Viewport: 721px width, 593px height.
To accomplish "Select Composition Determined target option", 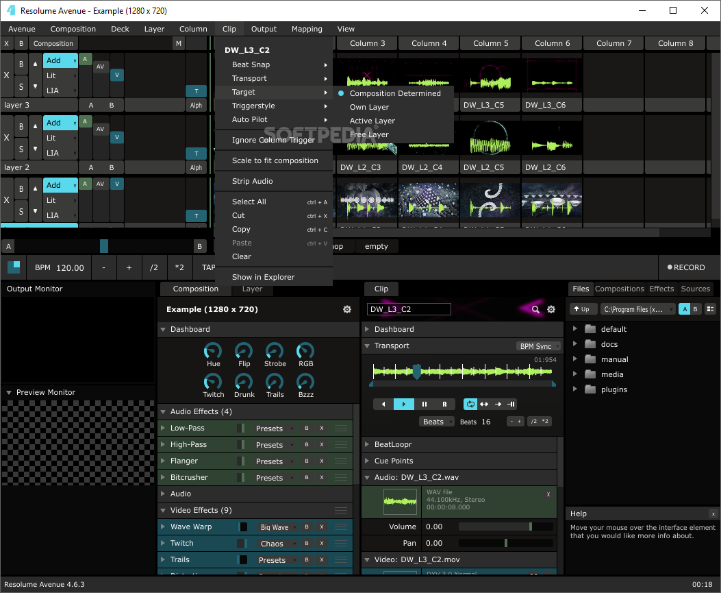I will [x=395, y=93].
